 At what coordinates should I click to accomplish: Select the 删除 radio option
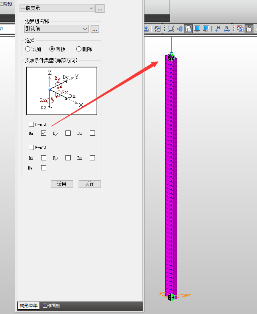pyautogui.click(x=79, y=49)
